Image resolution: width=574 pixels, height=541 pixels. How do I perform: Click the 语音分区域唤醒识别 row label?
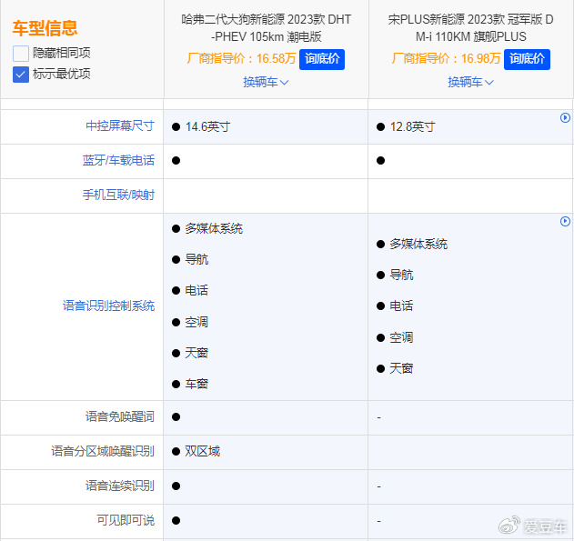(103, 451)
